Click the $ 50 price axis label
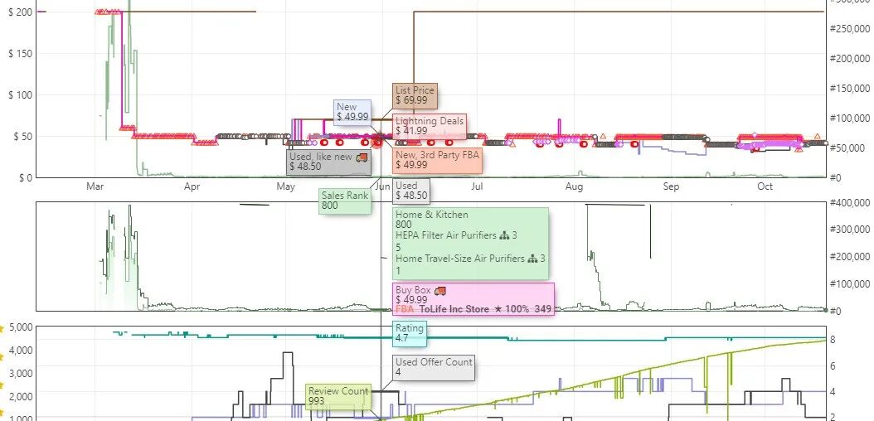 click(x=22, y=136)
